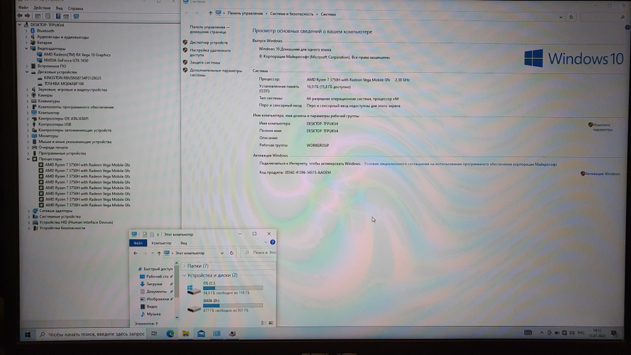Screen dimensions: 631x355
Task: Click the Windows Start button
Action: pos(28,334)
